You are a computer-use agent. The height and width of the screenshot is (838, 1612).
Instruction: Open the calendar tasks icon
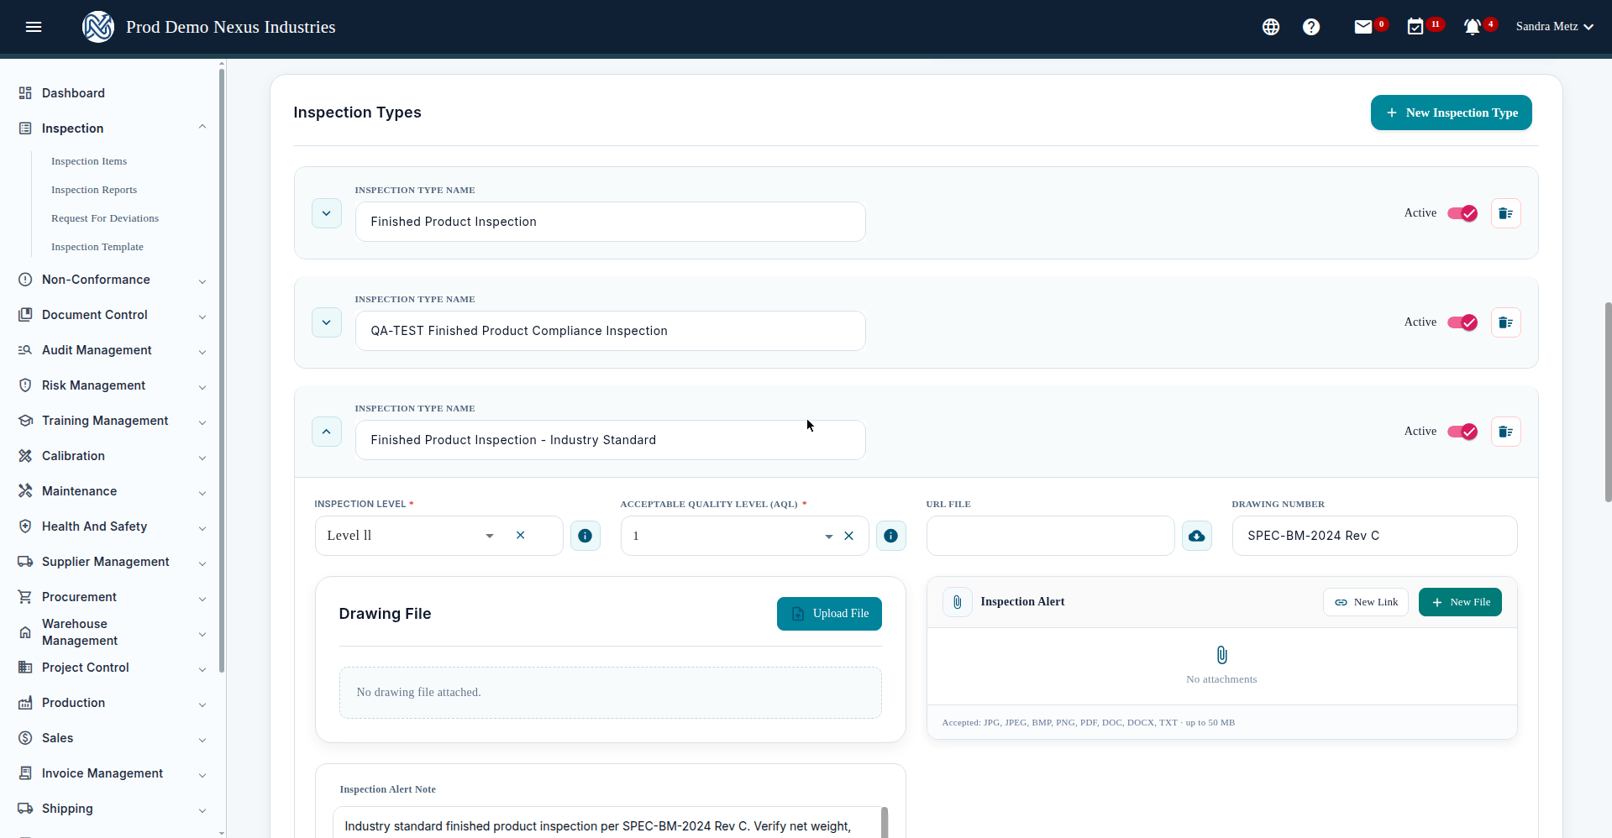pyautogui.click(x=1415, y=27)
